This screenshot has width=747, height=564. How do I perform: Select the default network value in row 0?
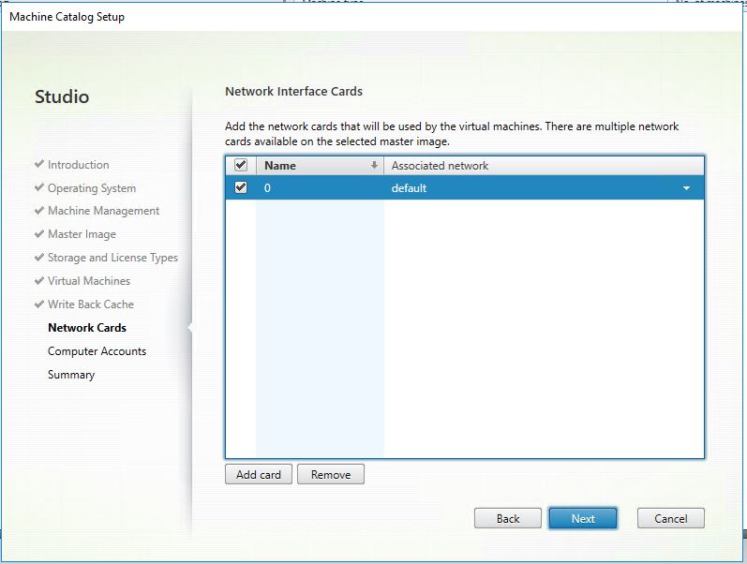[410, 188]
